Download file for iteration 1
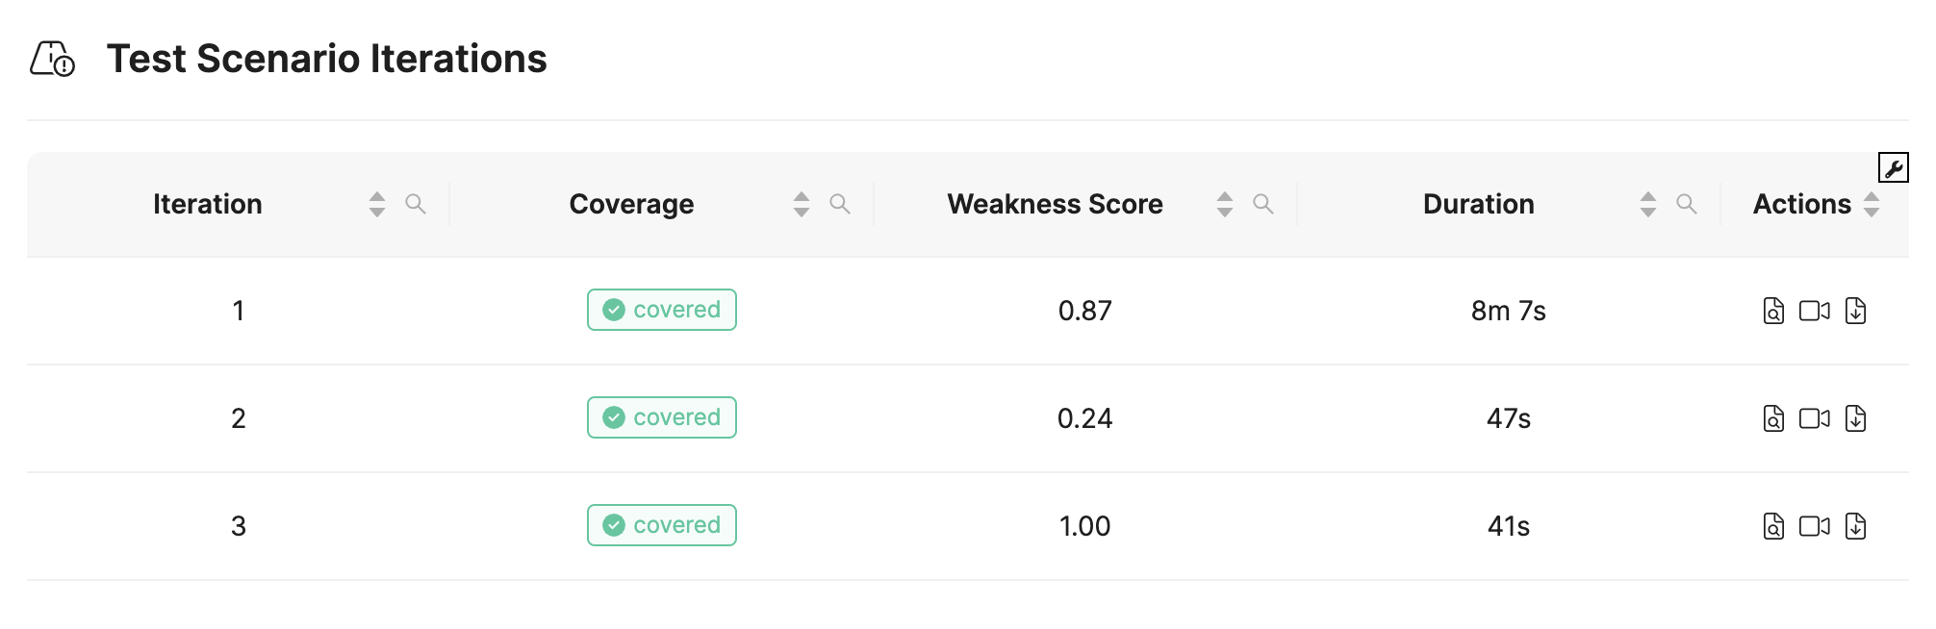The image size is (1936, 629). (1856, 311)
